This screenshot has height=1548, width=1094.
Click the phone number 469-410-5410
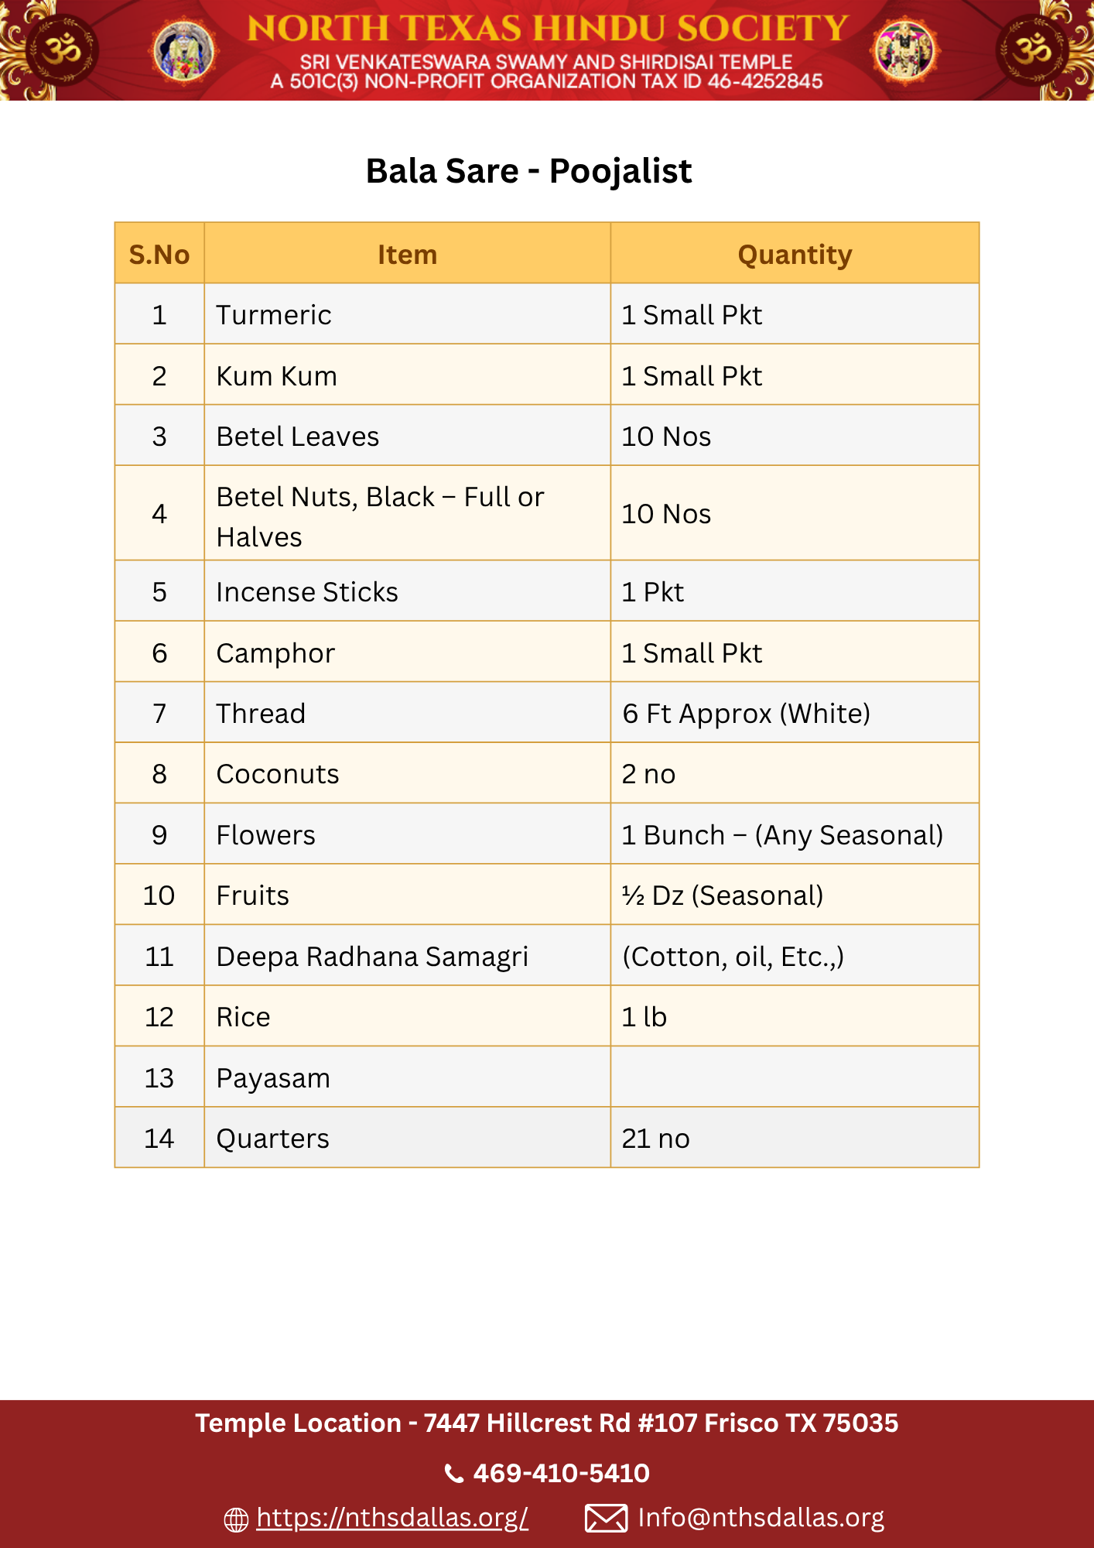click(561, 1473)
